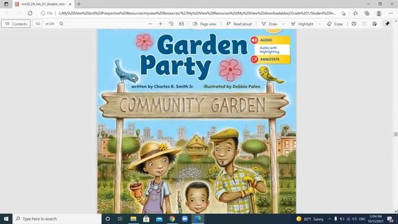Viewport: 398px width, 224px height.
Task: Open Settings and more menu
Action: 391,13
